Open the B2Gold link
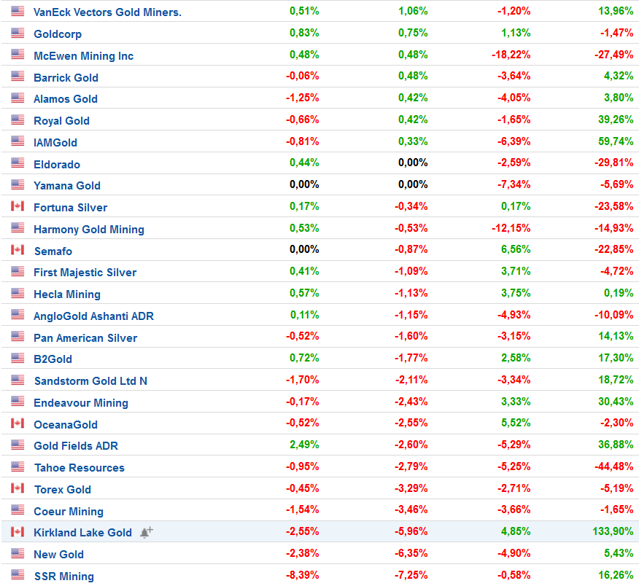Screen dimensions: 639x586 click(x=53, y=359)
